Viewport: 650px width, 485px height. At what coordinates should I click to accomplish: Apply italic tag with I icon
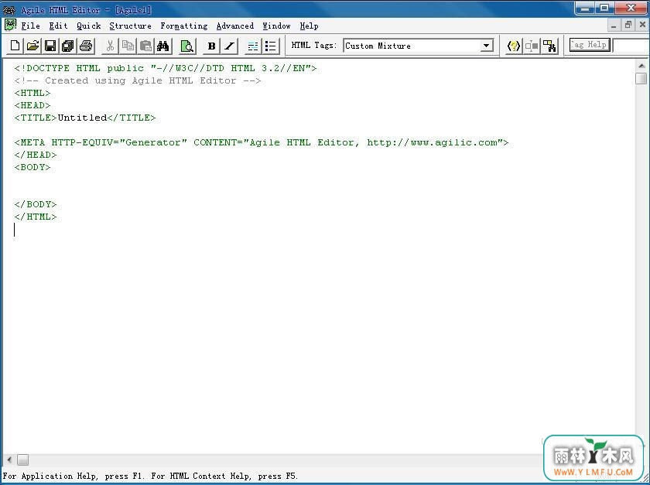click(x=229, y=46)
